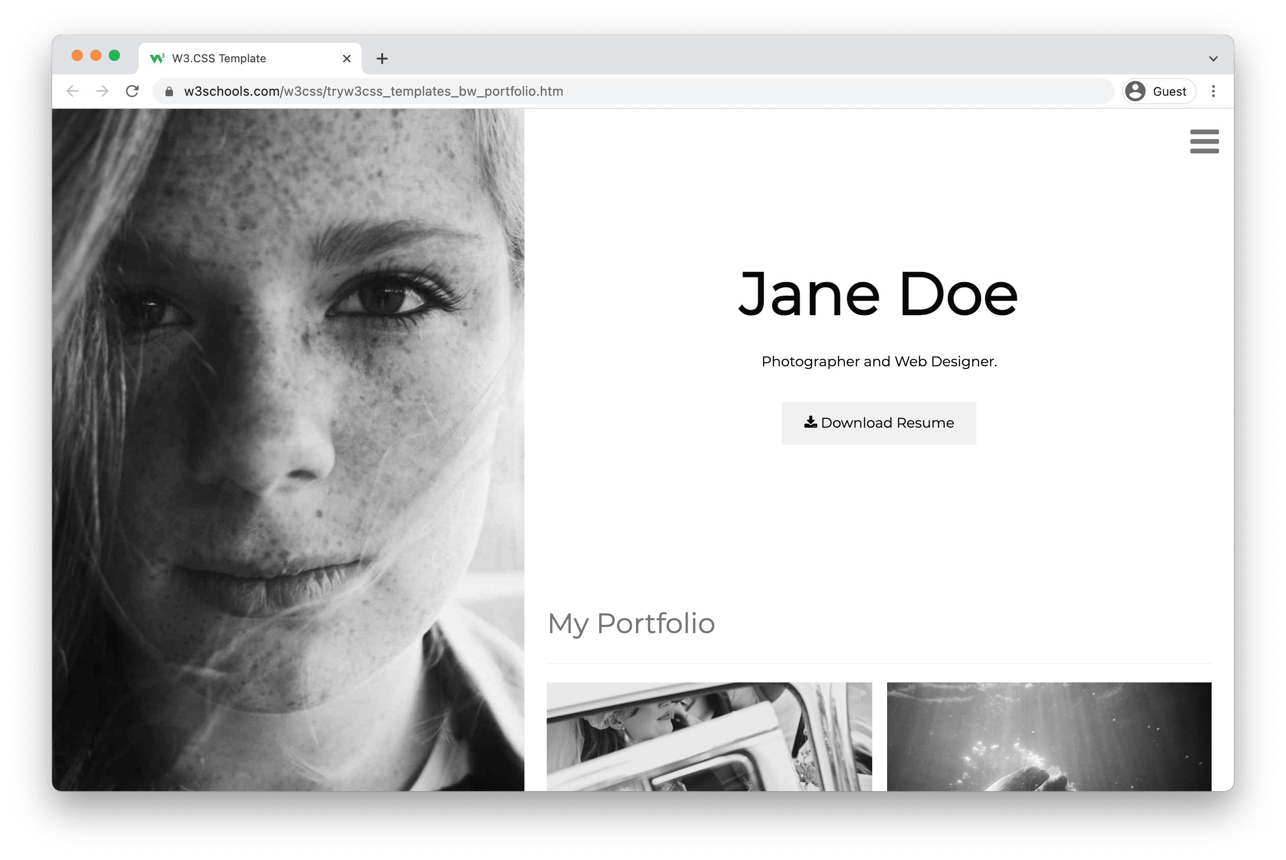
Task: Click the browser tabs dropdown arrow
Action: tap(1213, 58)
